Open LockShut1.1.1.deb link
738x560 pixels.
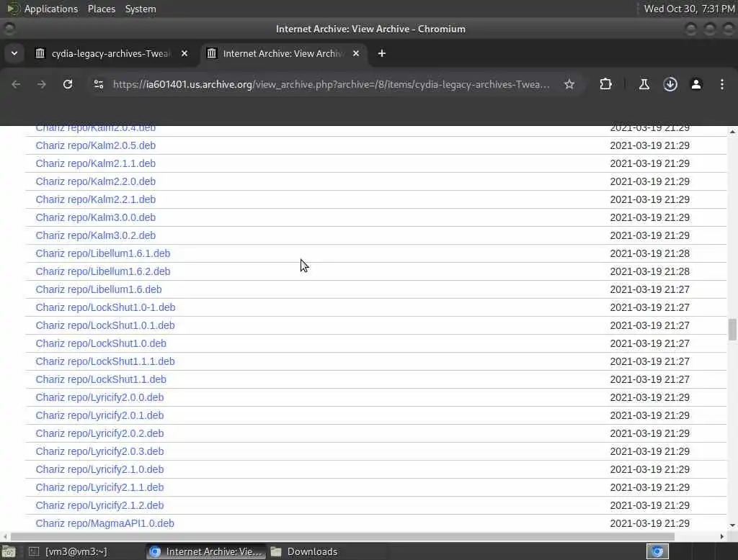pos(105,361)
